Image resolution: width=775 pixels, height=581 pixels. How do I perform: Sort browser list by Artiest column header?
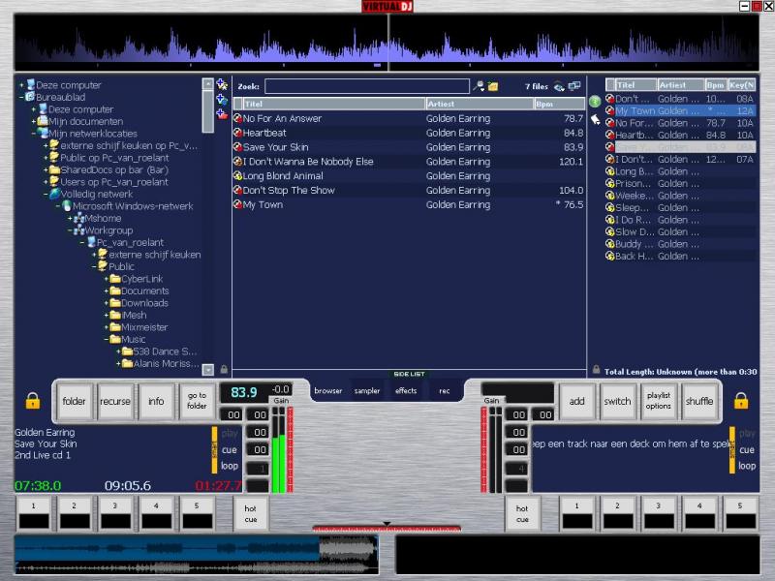point(480,104)
